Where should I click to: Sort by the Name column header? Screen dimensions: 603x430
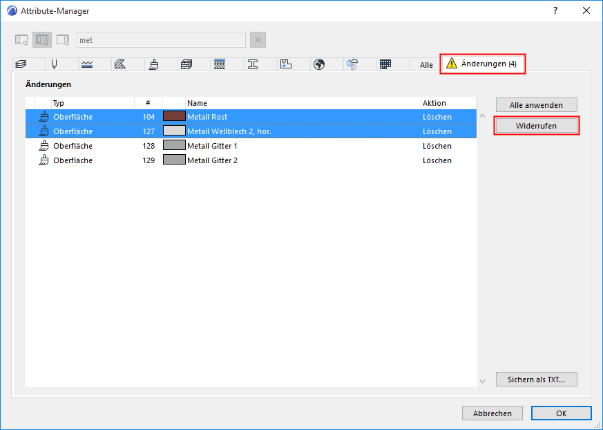pyautogui.click(x=303, y=103)
